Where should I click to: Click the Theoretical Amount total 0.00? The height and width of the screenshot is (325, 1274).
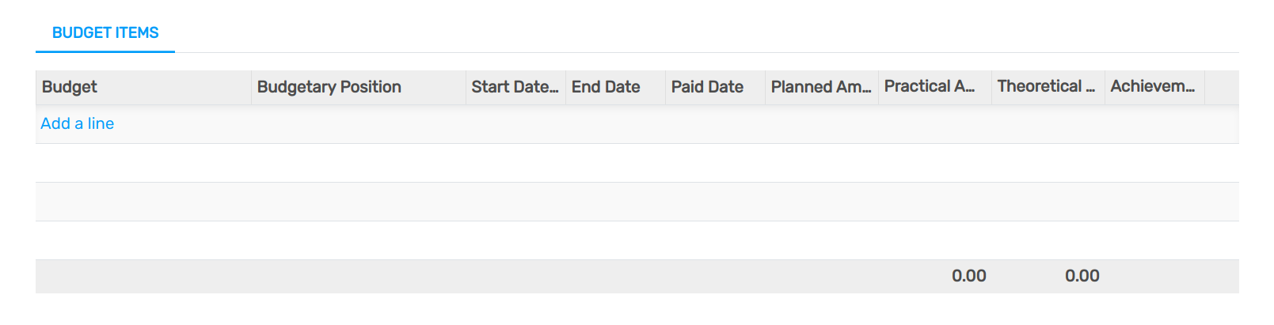point(1082,276)
